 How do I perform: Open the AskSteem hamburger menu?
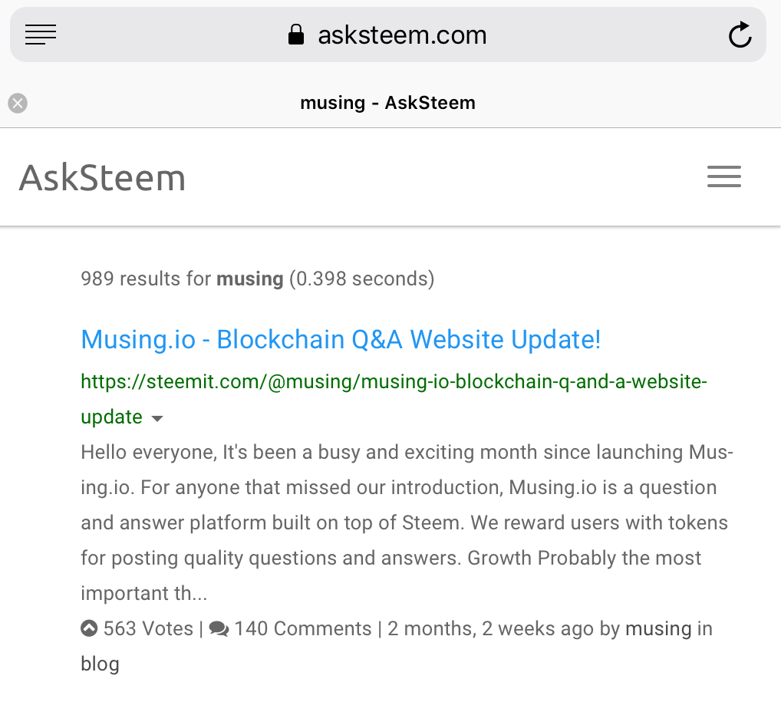click(x=723, y=176)
